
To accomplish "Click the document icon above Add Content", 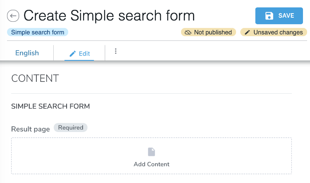I will point(151,152).
